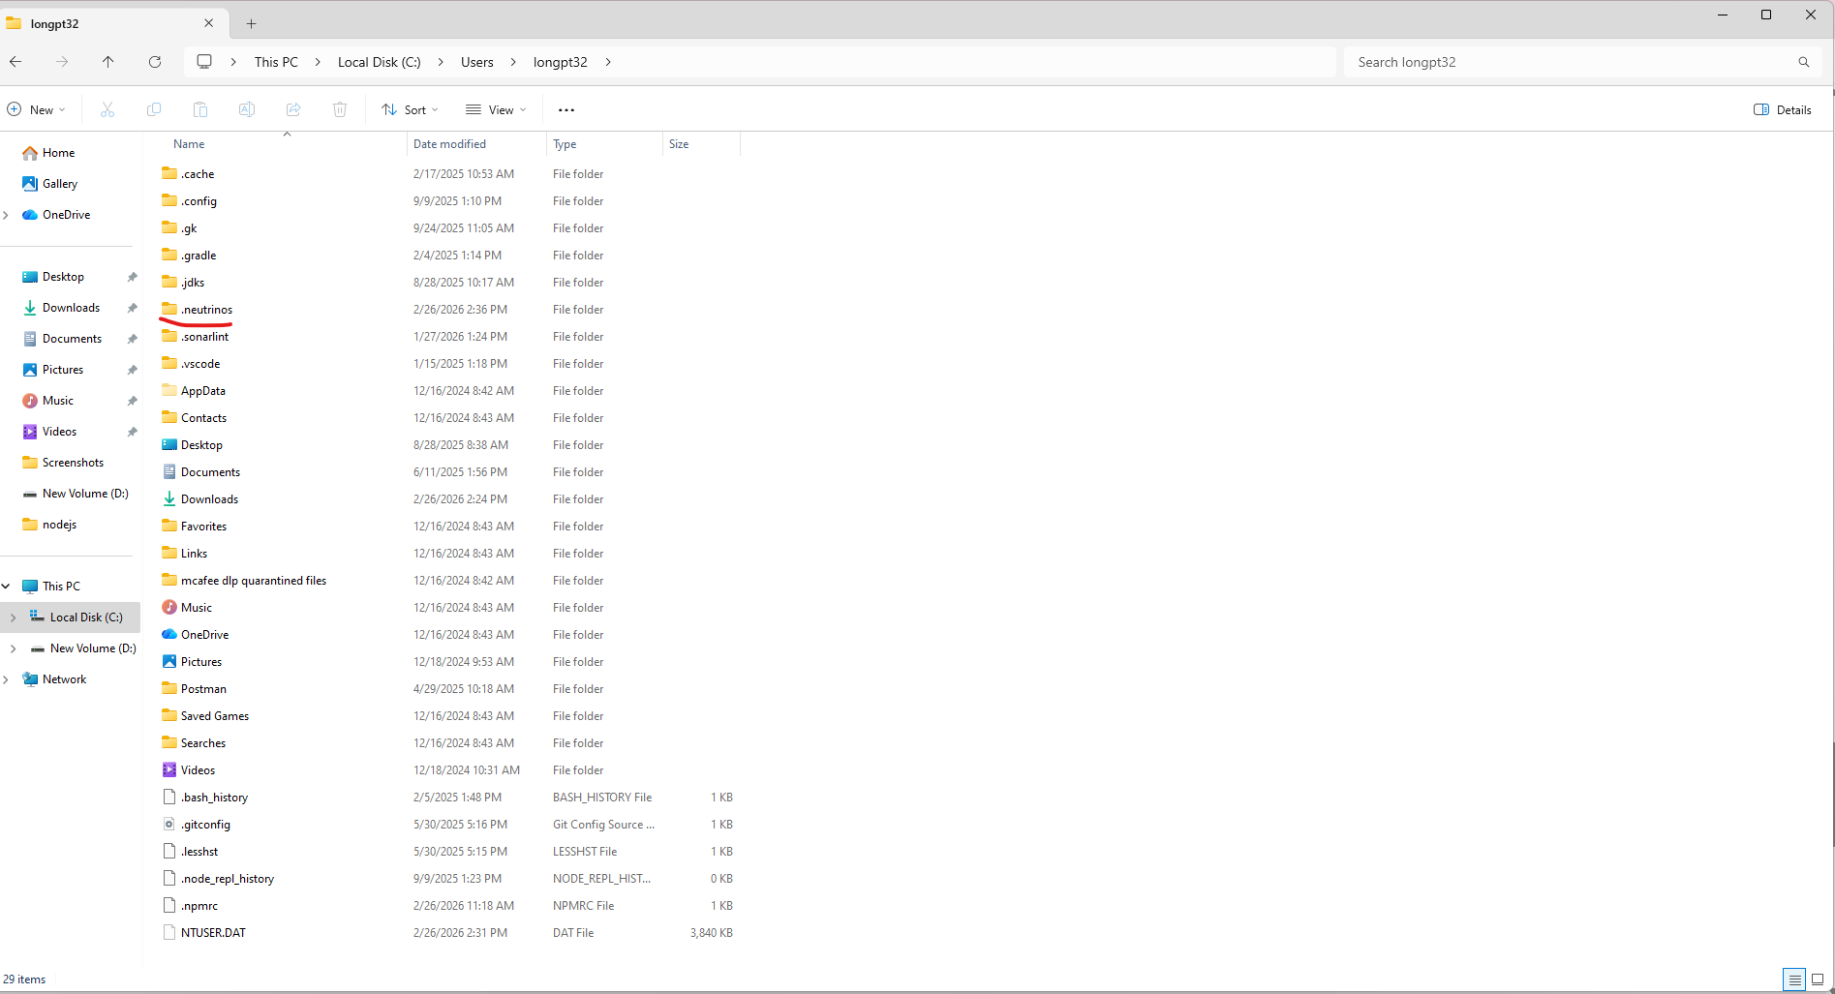This screenshot has width=1835, height=994.
Task: Click the New button
Action: click(x=37, y=110)
